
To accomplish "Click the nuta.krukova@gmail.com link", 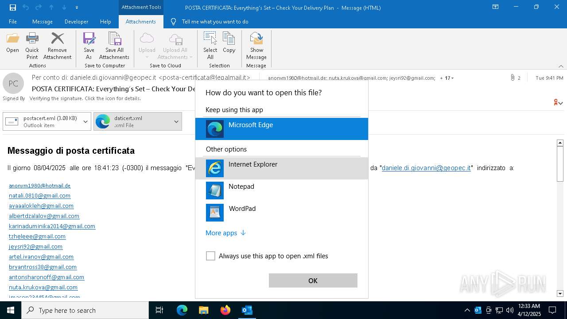I will [43, 288].
